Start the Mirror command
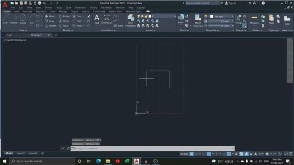 coord(64,21)
